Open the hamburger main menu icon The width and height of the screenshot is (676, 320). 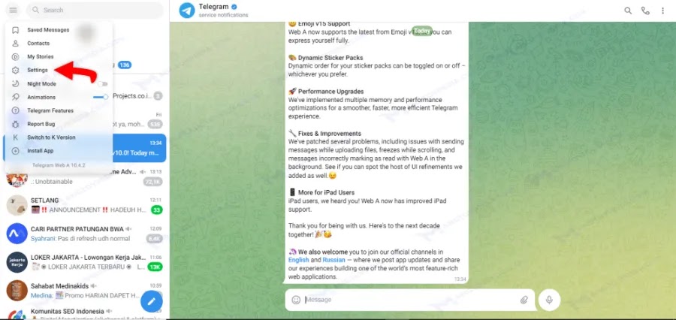pyautogui.click(x=13, y=10)
